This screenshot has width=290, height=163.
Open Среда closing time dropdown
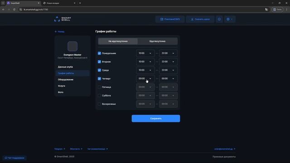click(168, 70)
